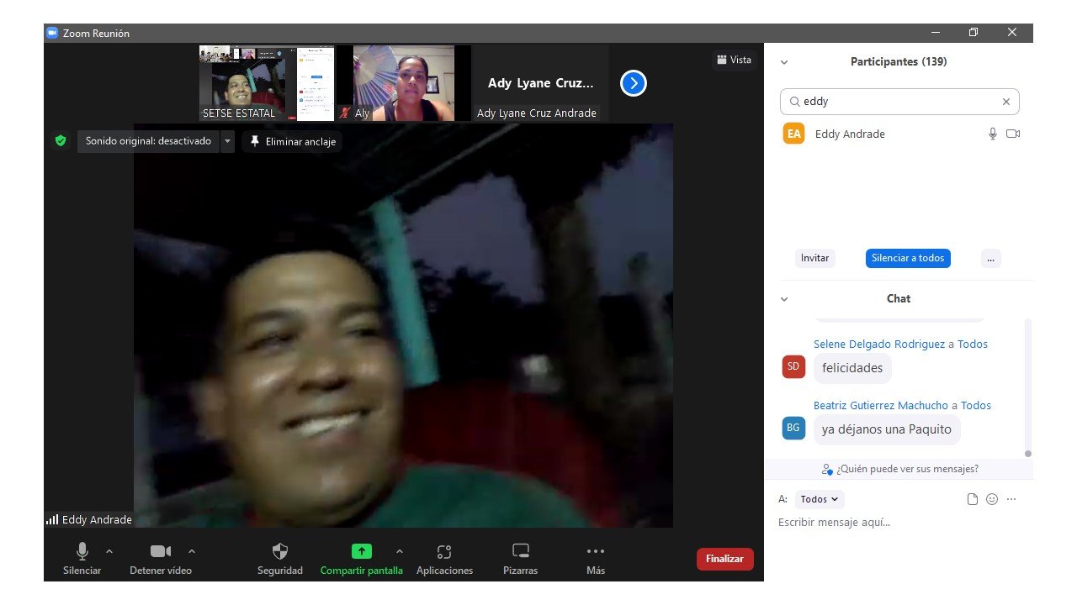The height and width of the screenshot is (605, 1077).
Task: Open chat more options three dots
Action: pyautogui.click(x=1011, y=499)
